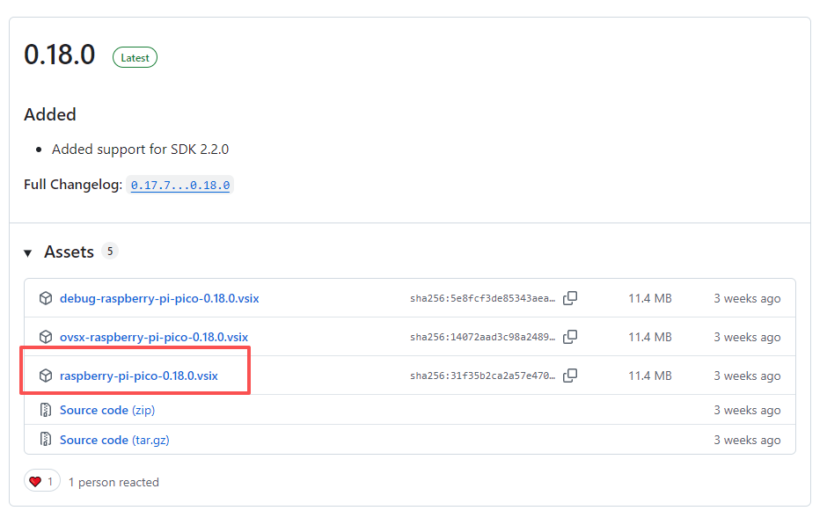Copy sha256 of ovsx-raspberry-pi-pico vsix
Viewport: 827px width, 518px height.
tap(570, 337)
